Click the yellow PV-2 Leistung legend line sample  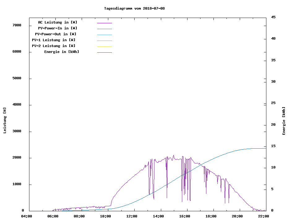point(104,46)
